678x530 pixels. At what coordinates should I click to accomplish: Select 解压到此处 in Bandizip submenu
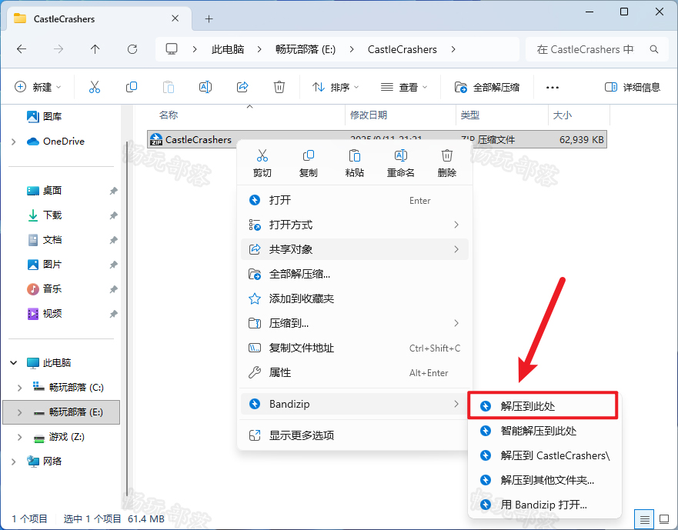coord(543,406)
